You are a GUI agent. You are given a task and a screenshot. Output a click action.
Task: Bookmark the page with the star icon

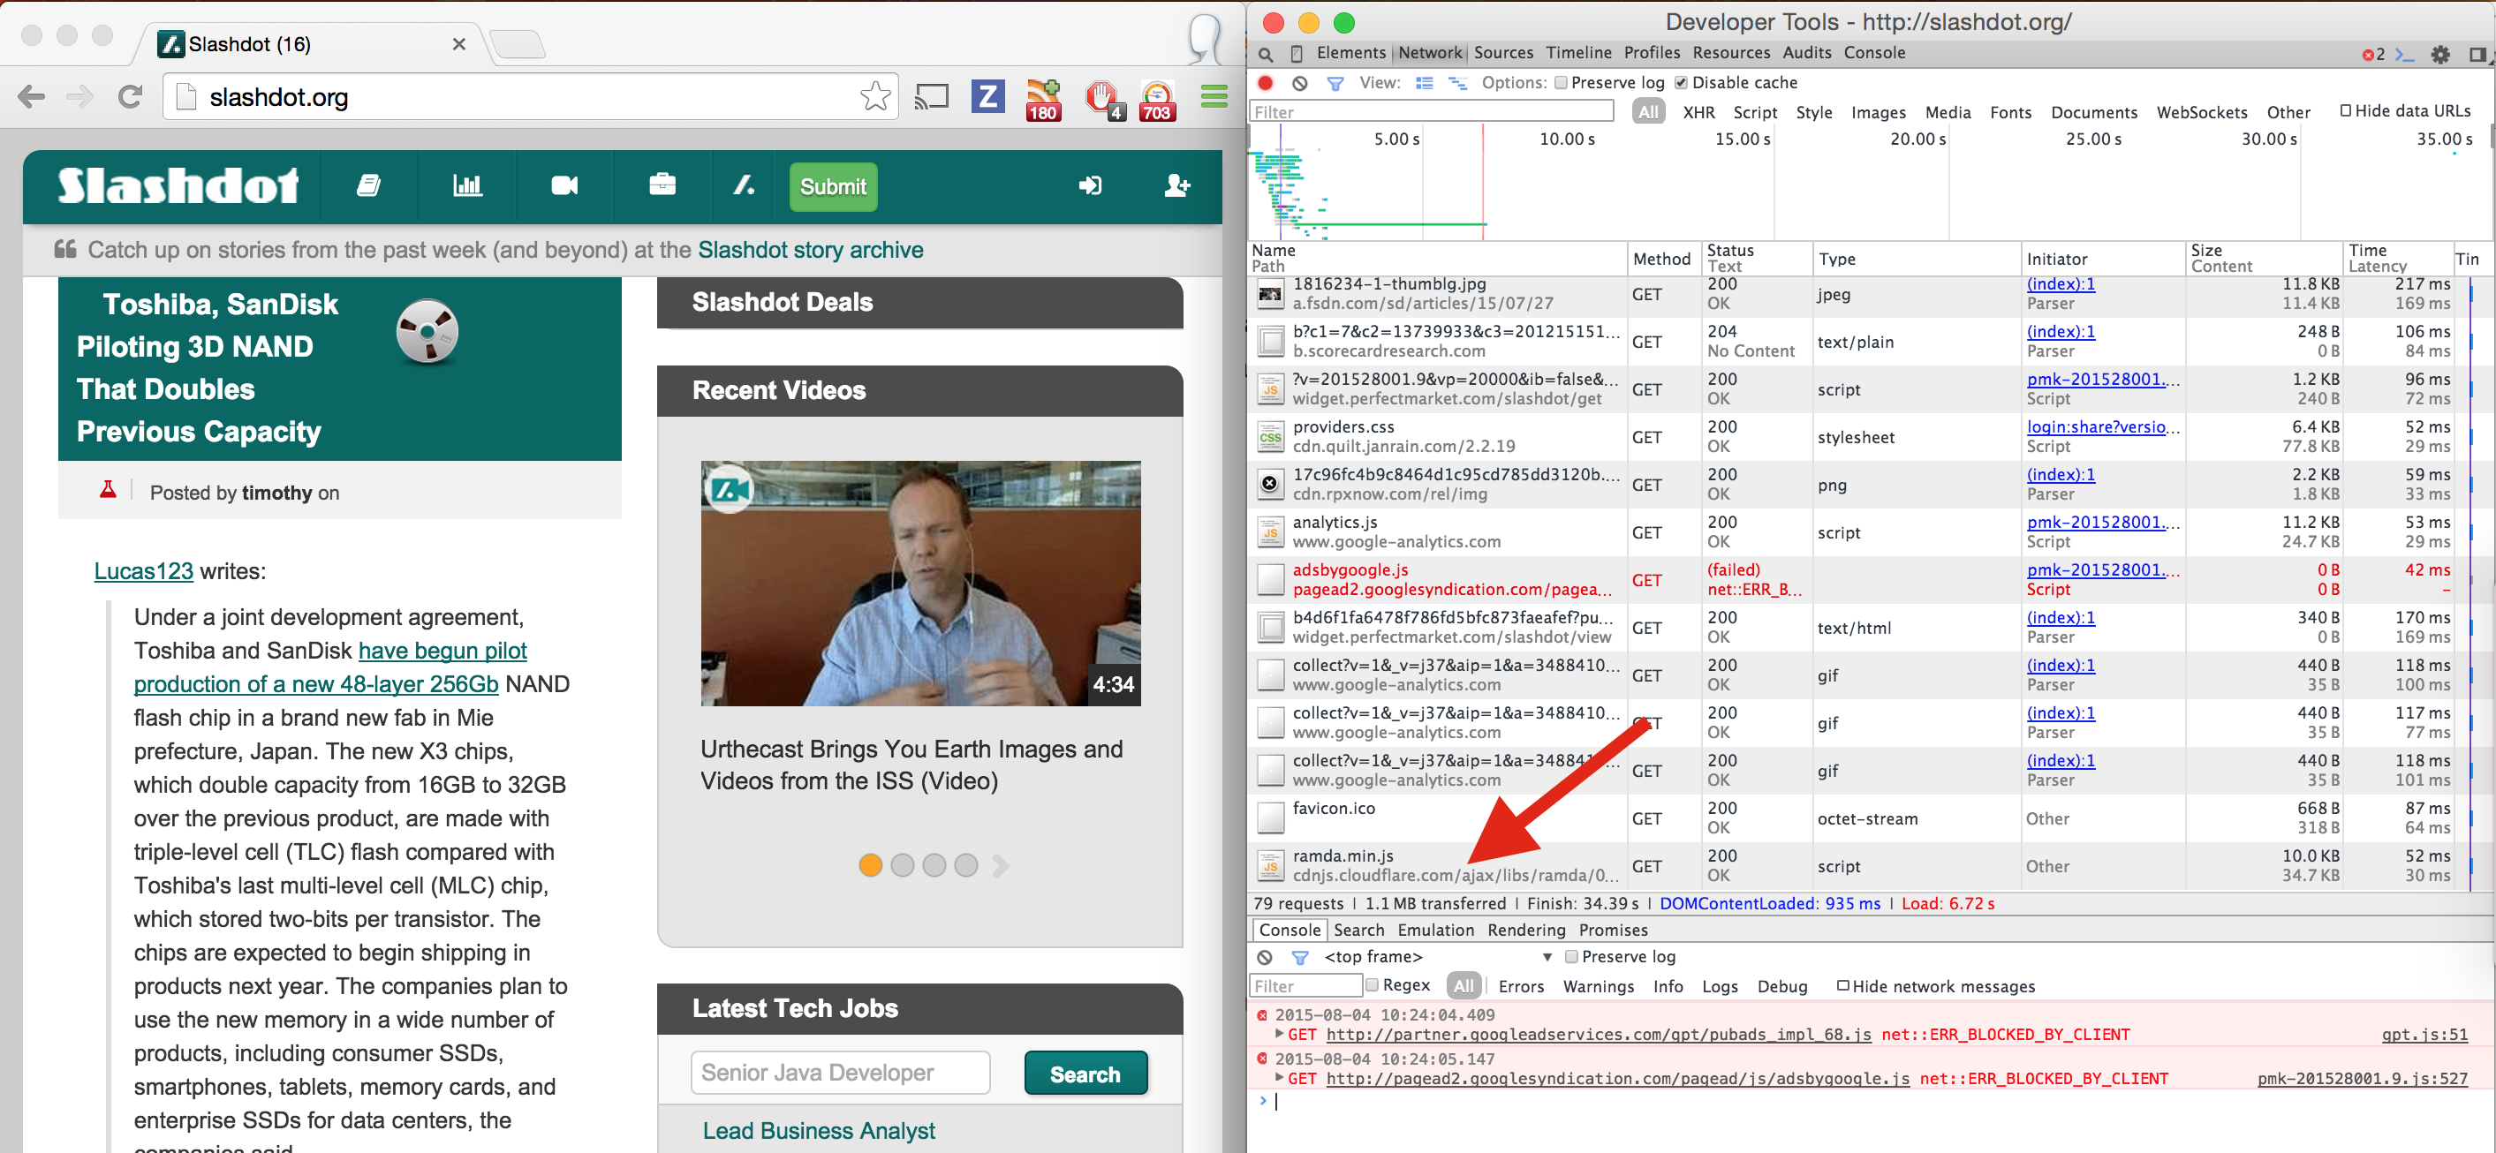[874, 96]
